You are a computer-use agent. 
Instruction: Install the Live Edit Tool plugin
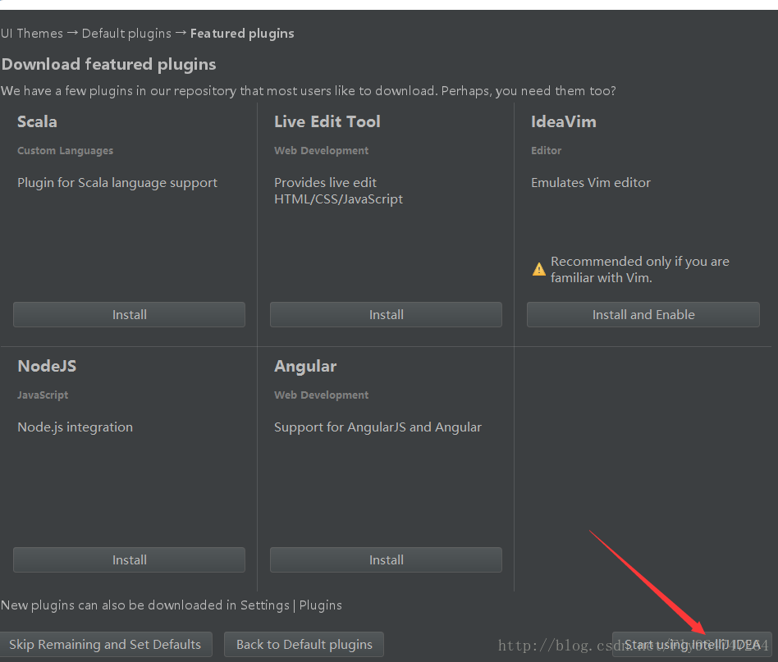[386, 314]
